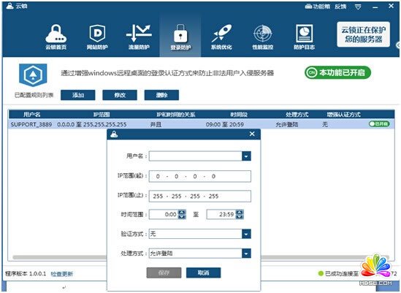Click the IP范围 column header
Viewport: 401px width, 293px height.
click(x=102, y=115)
